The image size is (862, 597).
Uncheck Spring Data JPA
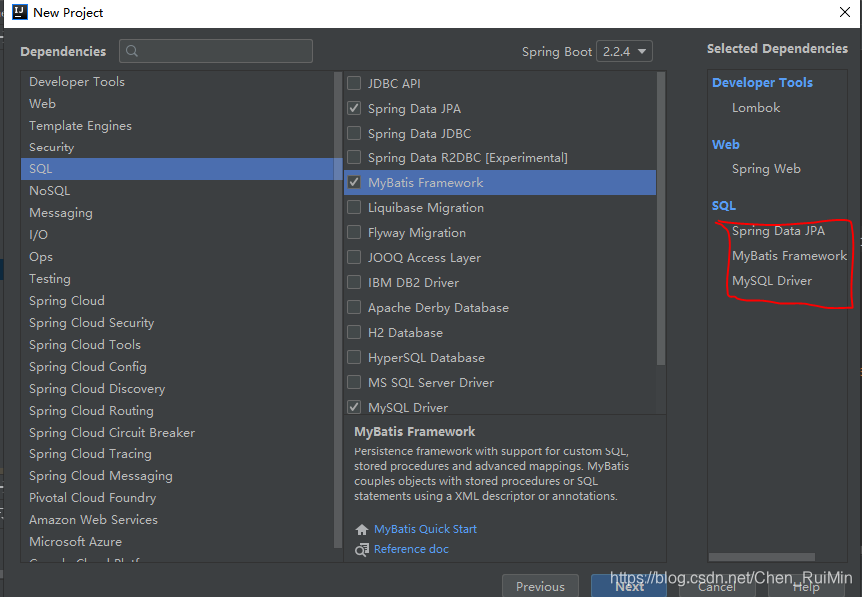pyautogui.click(x=354, y=108)
